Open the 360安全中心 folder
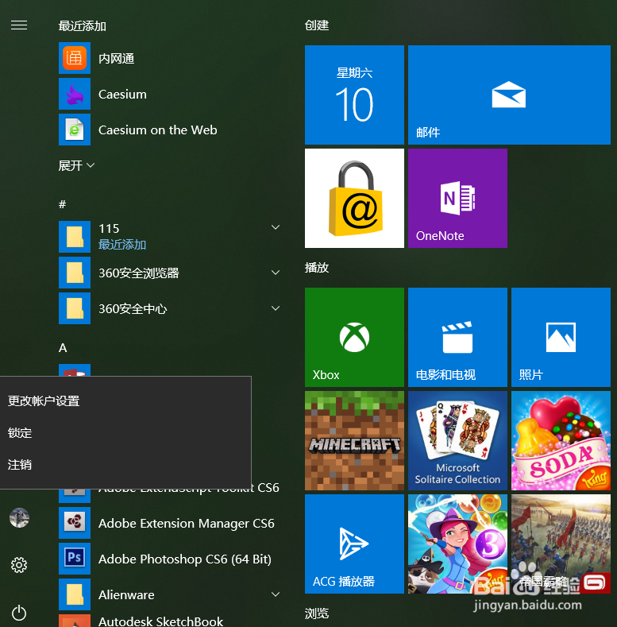The width and height of the screenshot is (617, 627). point(170,308)
